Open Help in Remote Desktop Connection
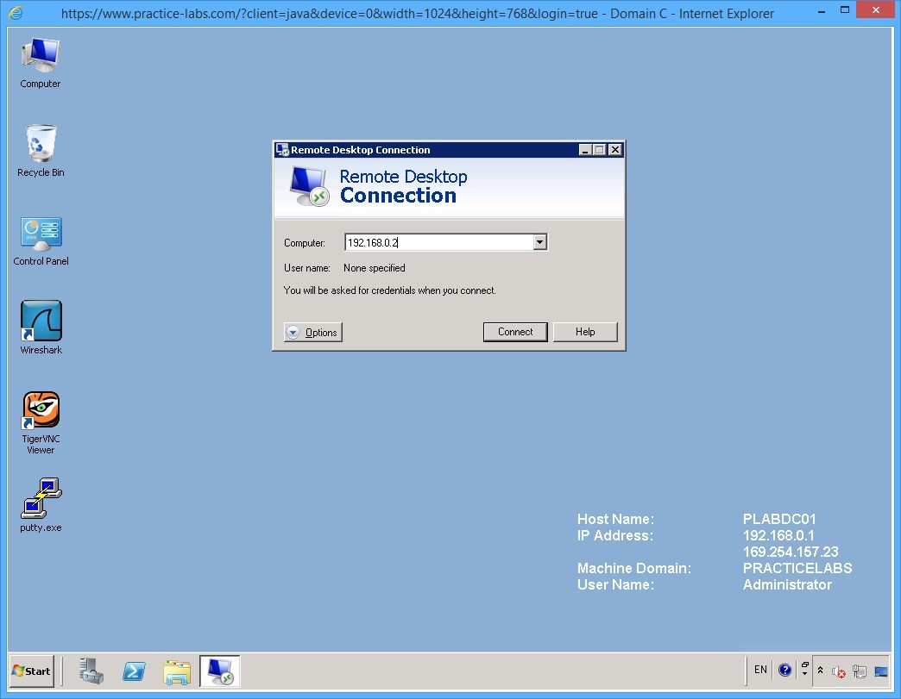This screenshot has width=901, height=699. click(x=585, y=332)
